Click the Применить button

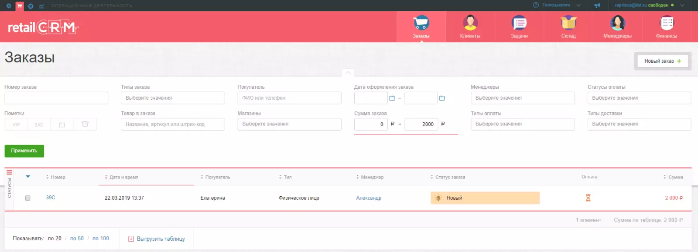24,151
